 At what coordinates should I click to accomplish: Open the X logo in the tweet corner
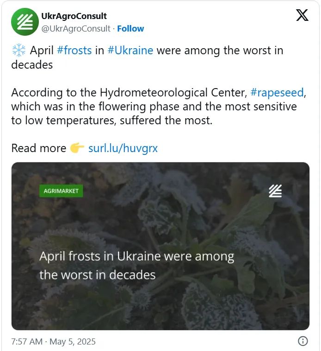pos(302,16)
